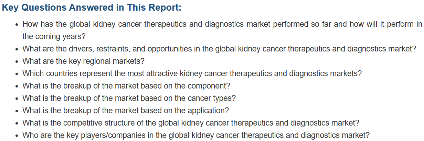
Task: Click 'What are the key regional markets?'
Action: click(x=83, y=61)
